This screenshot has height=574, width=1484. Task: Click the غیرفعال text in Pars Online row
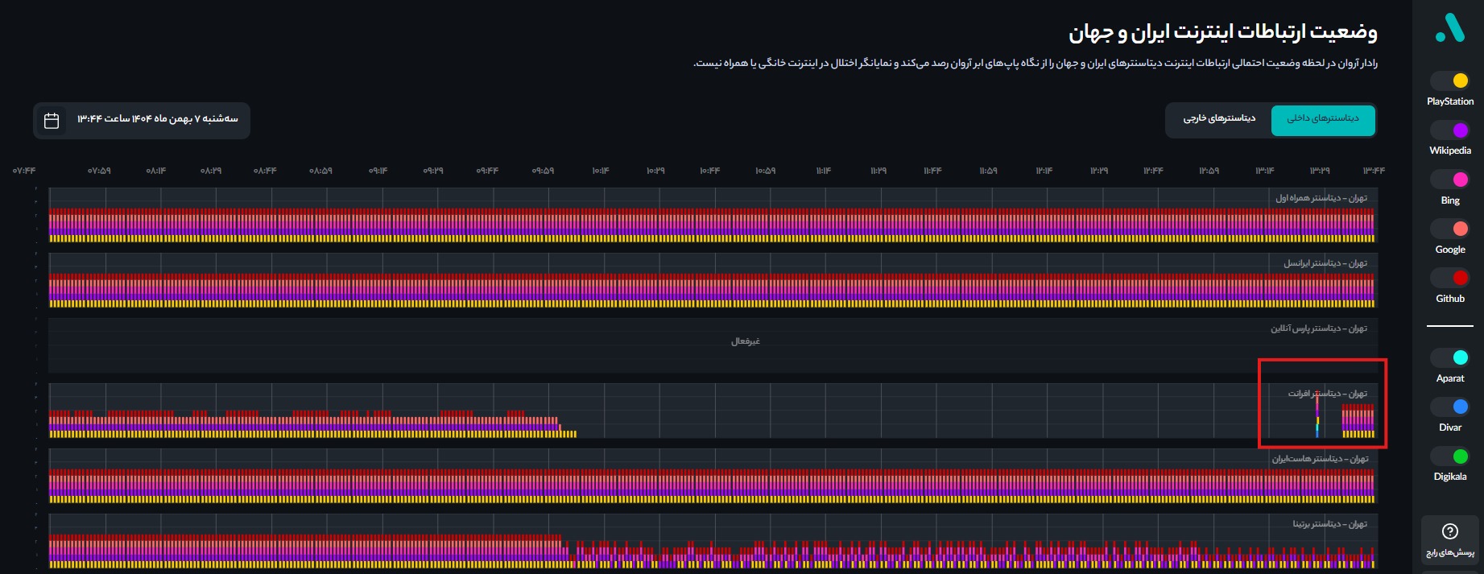coord(745,341)
